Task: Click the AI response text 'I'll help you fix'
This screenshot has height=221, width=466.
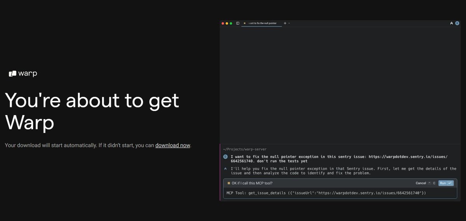Action: 343,171
